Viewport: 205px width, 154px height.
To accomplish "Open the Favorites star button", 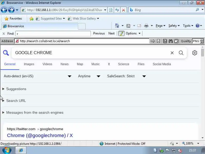I will (x=13, y=18).
